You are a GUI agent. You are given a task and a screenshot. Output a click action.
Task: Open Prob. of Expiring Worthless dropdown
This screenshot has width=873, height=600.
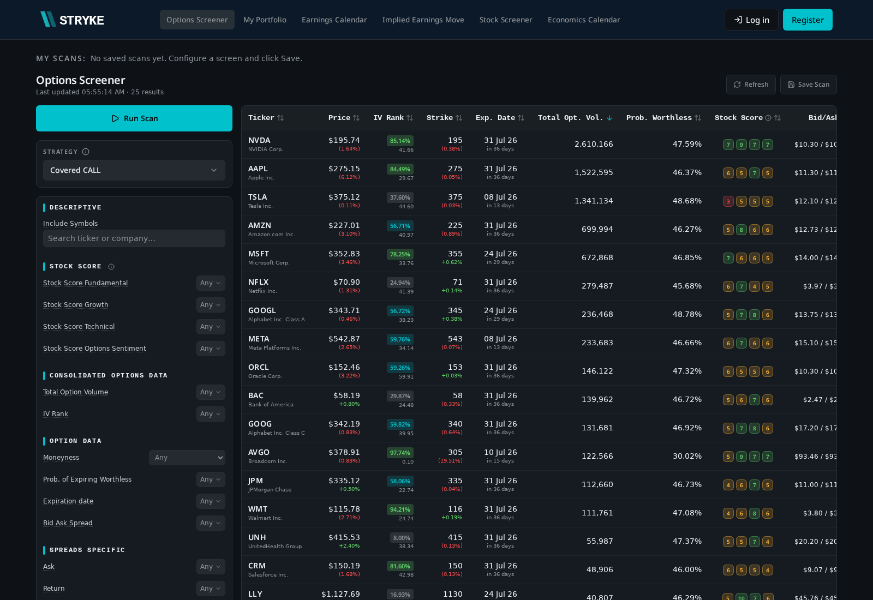click(211, 479)
